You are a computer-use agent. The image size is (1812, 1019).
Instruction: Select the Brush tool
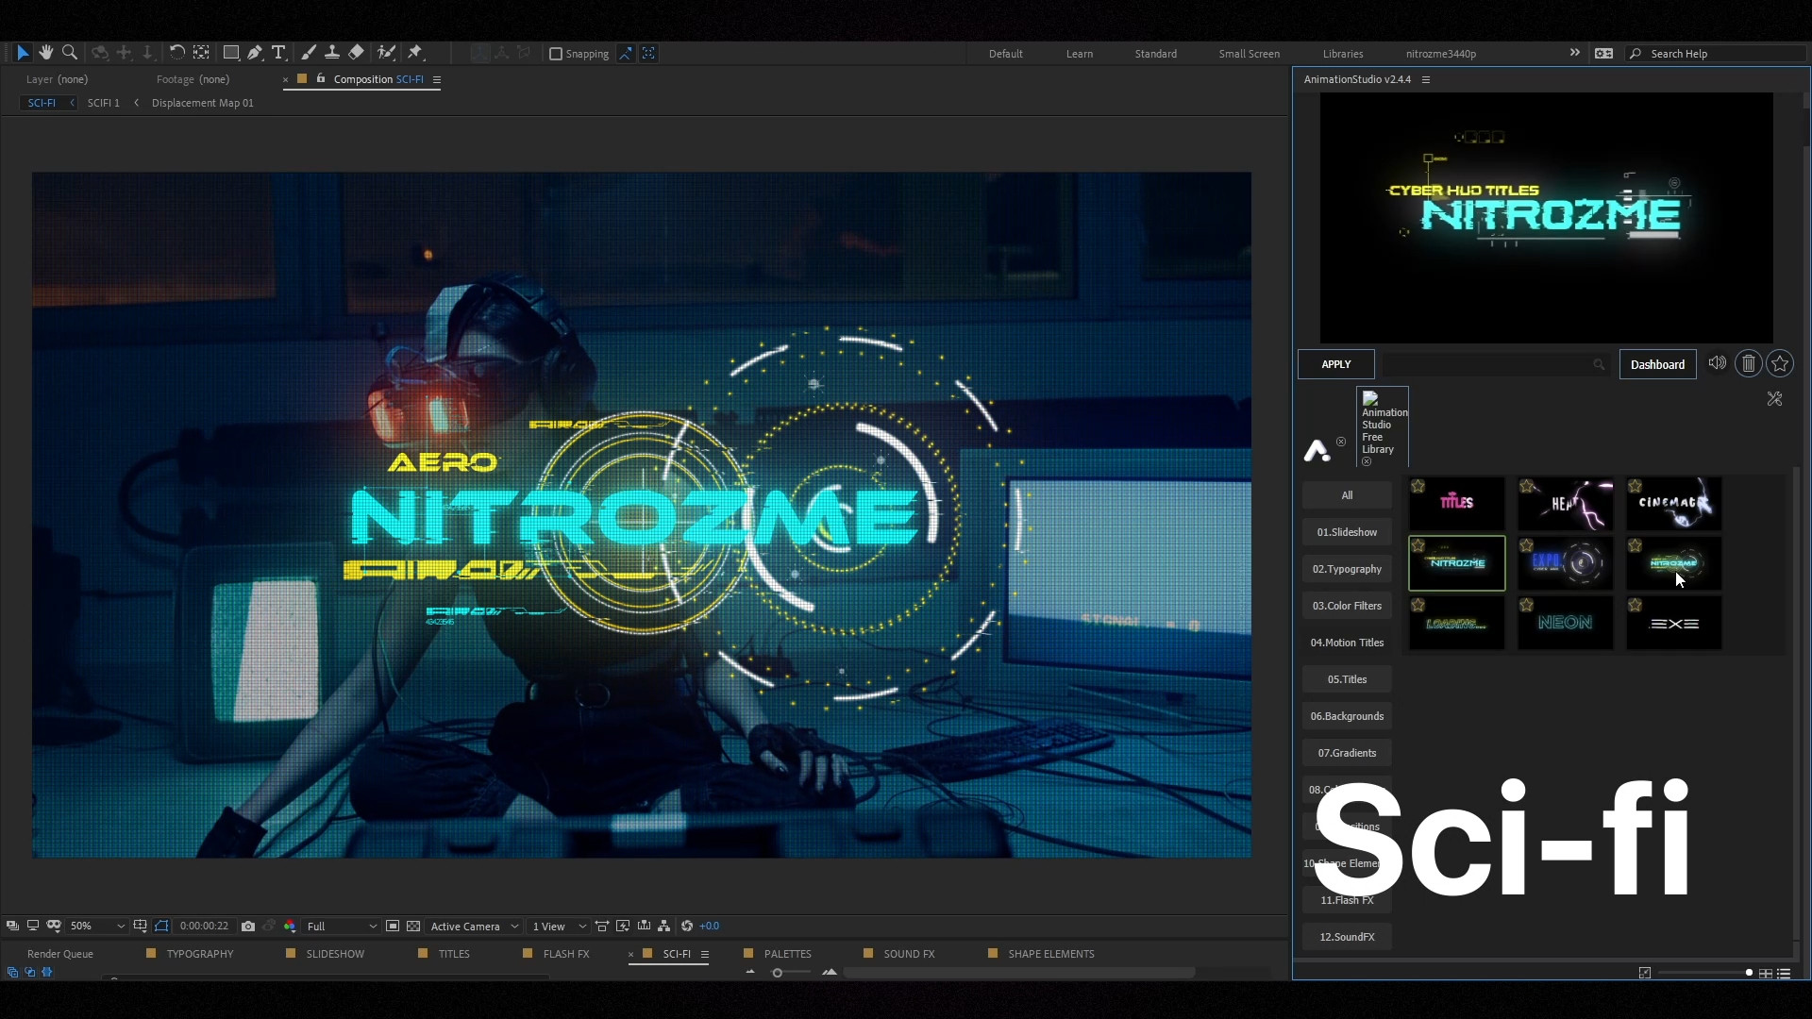tap(308, 53)
